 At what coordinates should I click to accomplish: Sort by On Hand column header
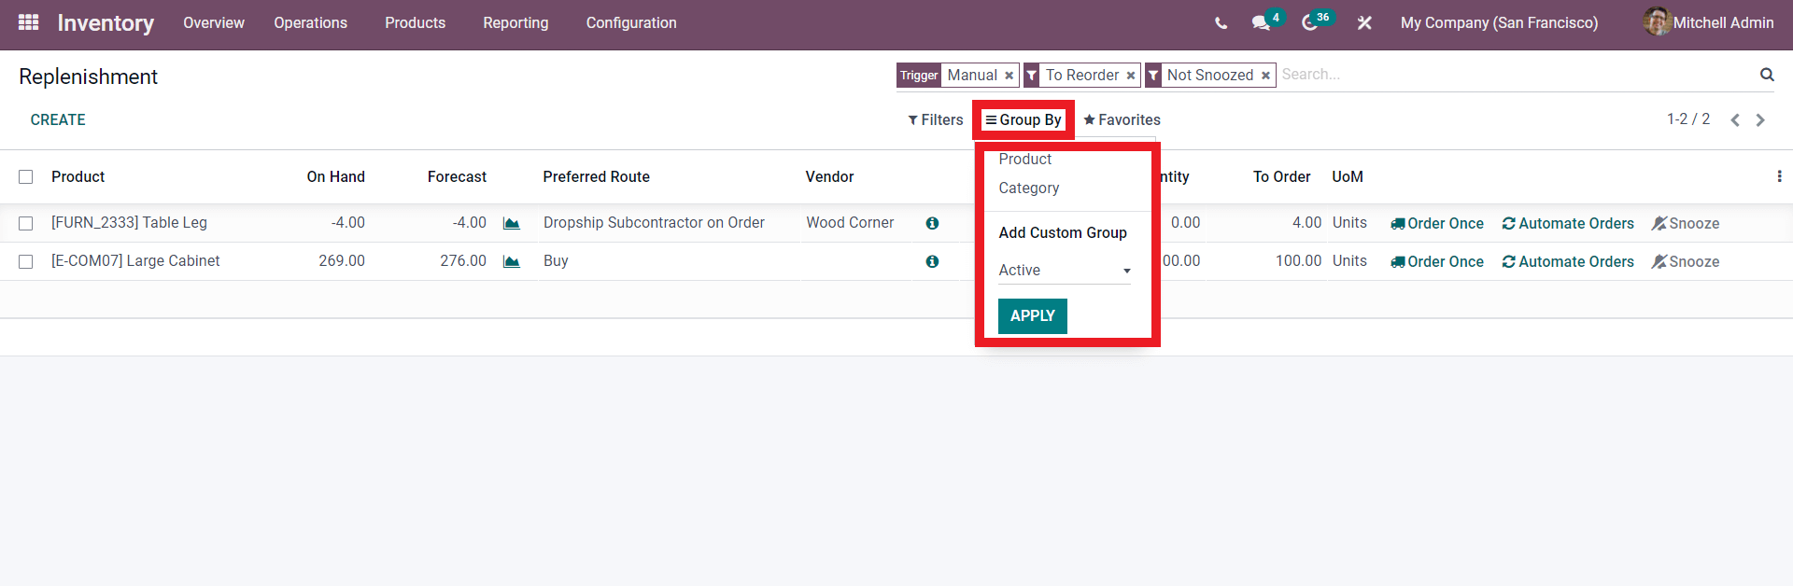pyautogui.click(x=335, y=176)
